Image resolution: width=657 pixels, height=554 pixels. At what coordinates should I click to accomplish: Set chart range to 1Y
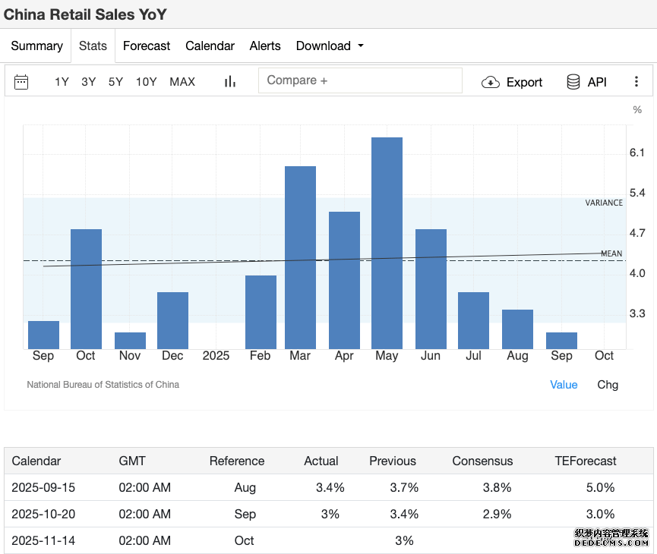coord(62,82)
